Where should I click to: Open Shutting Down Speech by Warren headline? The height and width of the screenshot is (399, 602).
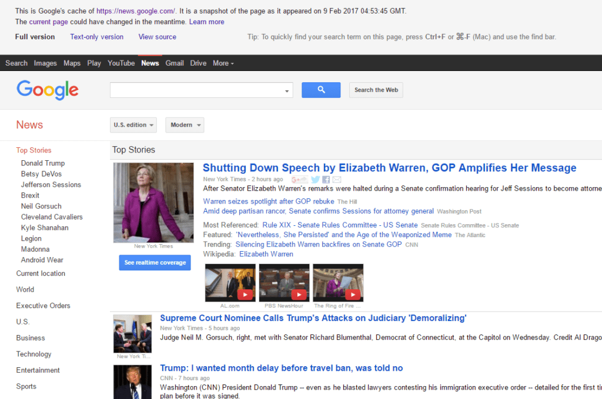390,168
